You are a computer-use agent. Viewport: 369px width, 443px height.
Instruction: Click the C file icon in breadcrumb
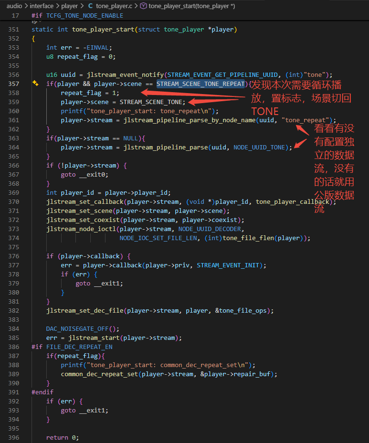point(90,6)
